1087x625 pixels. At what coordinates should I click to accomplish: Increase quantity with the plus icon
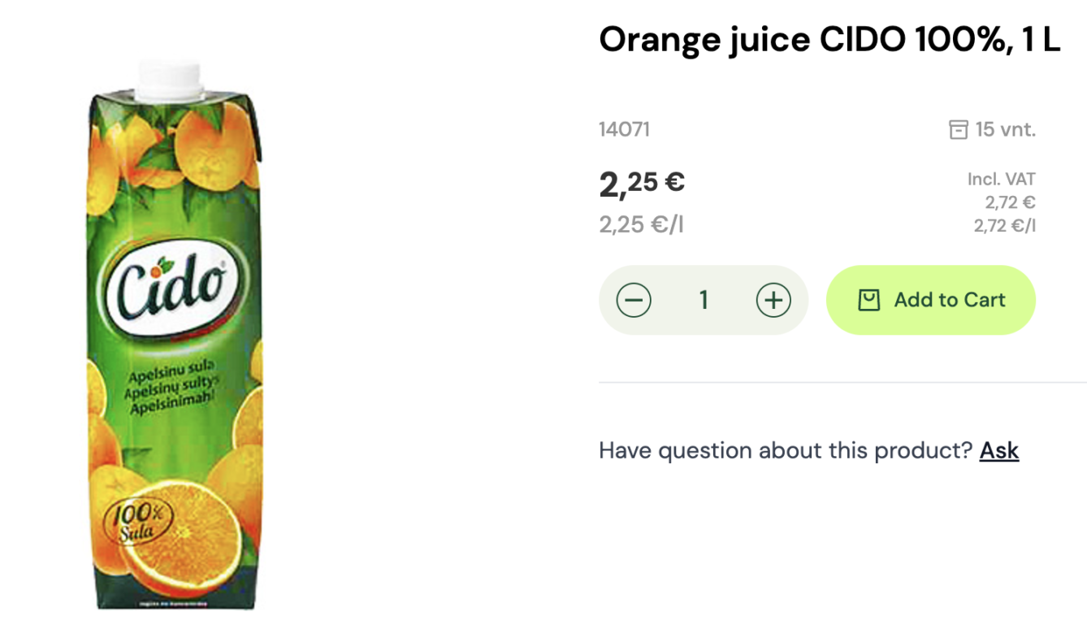(x=773, y=300)
